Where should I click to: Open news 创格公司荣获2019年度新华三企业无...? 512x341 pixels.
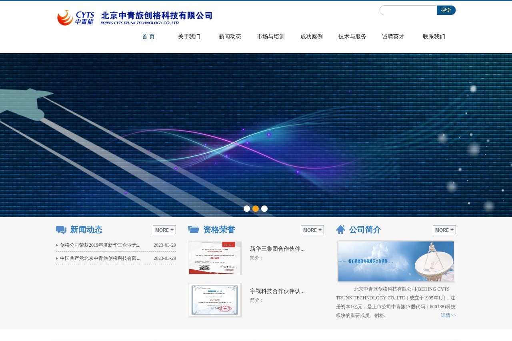pos(100,245)
